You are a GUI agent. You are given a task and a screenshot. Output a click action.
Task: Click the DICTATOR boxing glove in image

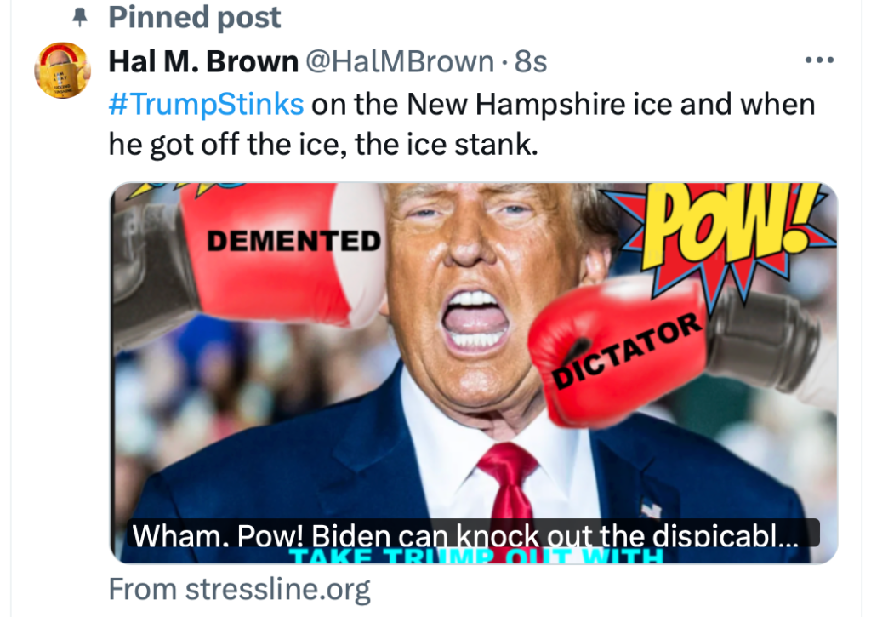coord(617,353)
